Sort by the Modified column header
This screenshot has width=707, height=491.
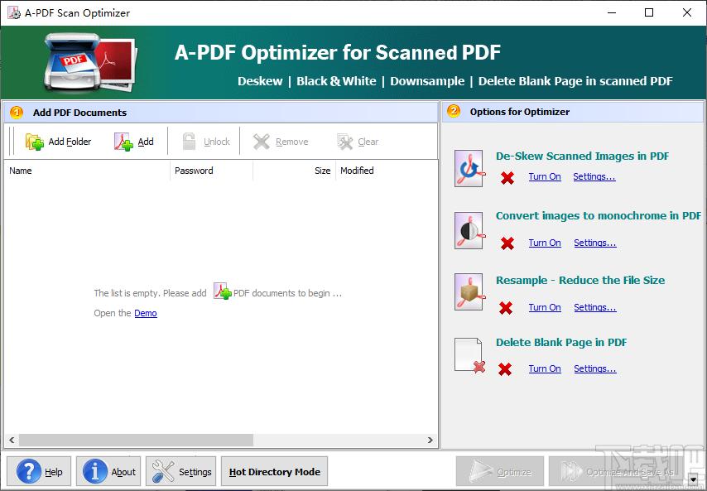pyautogui.click(x=387, y=171)
